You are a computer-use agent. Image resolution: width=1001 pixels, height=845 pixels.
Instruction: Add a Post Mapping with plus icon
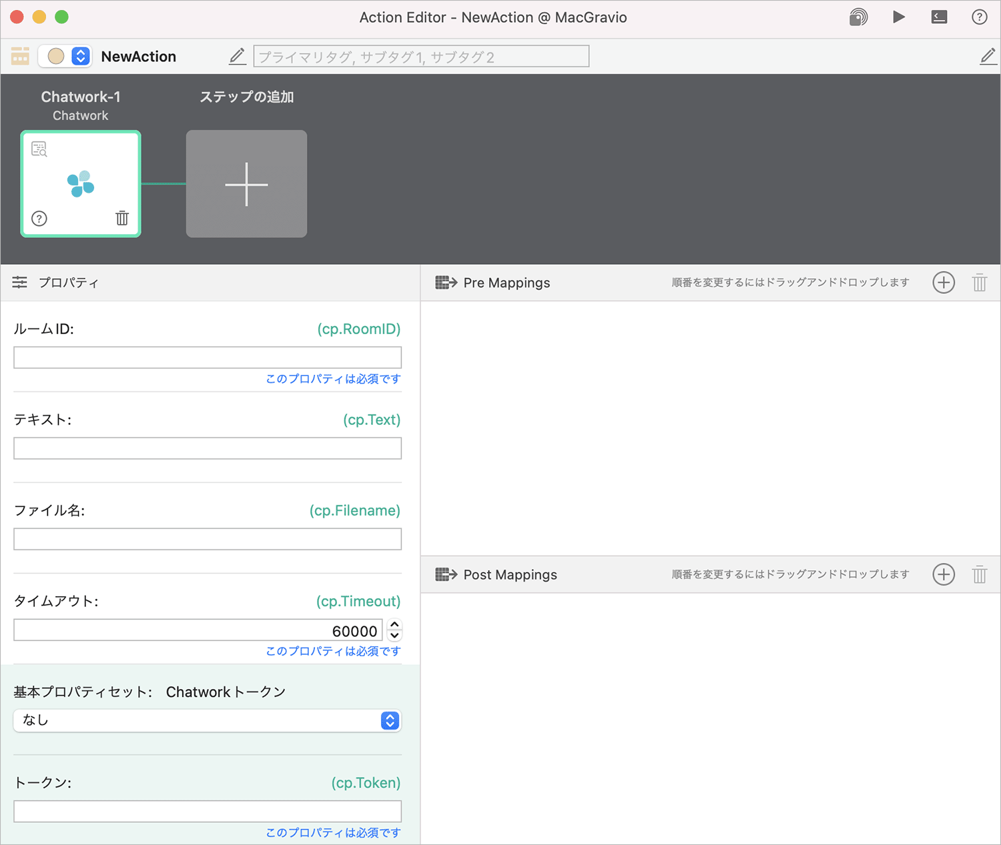click(944, 574)
